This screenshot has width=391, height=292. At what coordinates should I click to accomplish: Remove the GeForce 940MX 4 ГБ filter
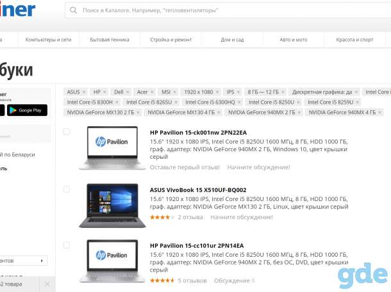379,112
